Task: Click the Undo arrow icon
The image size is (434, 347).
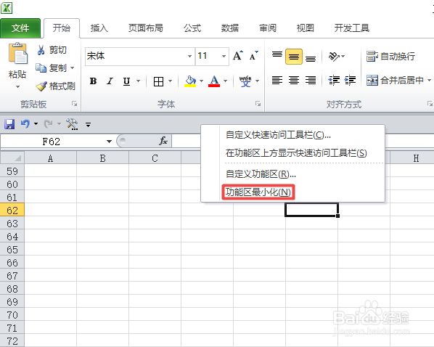Action: (25, 123)
